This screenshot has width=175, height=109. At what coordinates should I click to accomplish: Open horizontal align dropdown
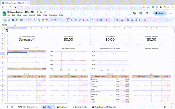click(x=108, y=20)
